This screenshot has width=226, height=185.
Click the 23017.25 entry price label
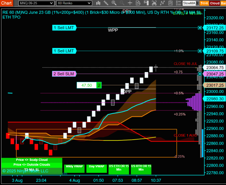tap(214, 85)
